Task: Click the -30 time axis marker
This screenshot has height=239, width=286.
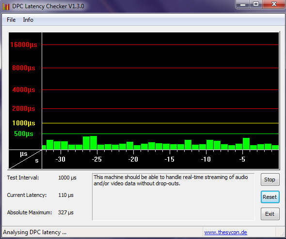Action: (61, 159)
